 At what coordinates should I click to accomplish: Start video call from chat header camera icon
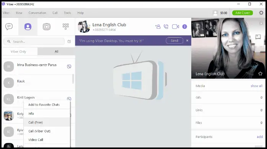[x=176, y=27]
